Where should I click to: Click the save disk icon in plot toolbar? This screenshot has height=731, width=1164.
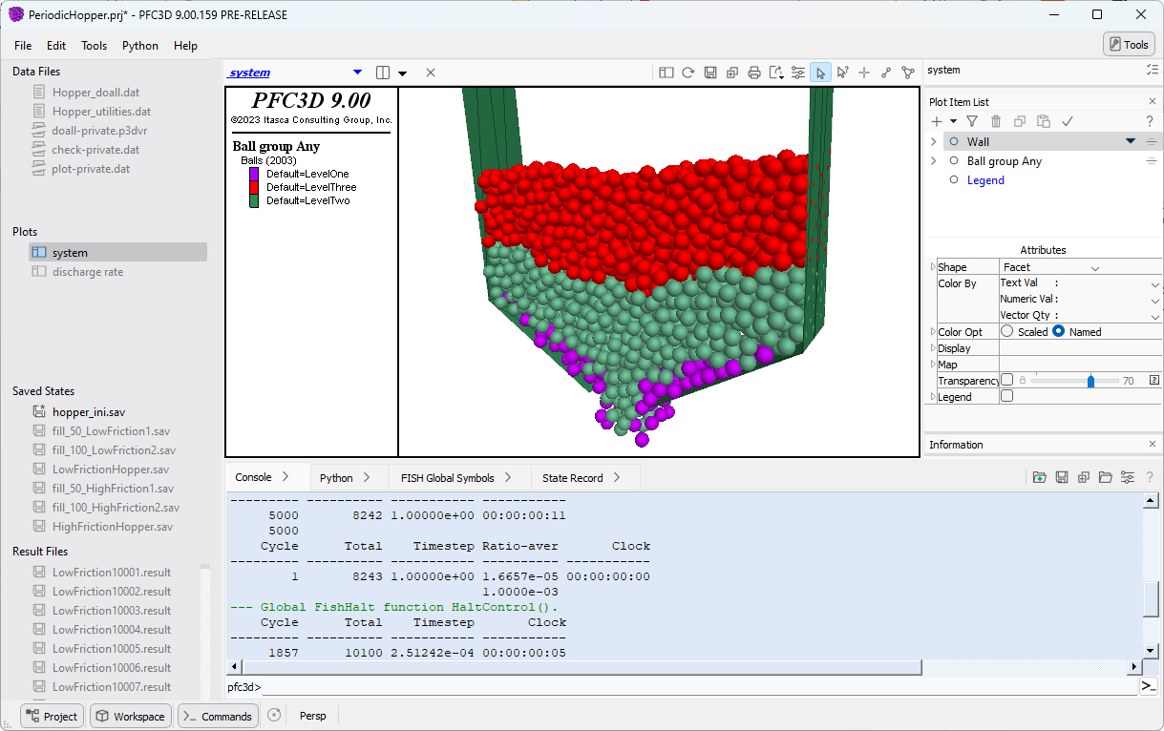coord(710,73)
